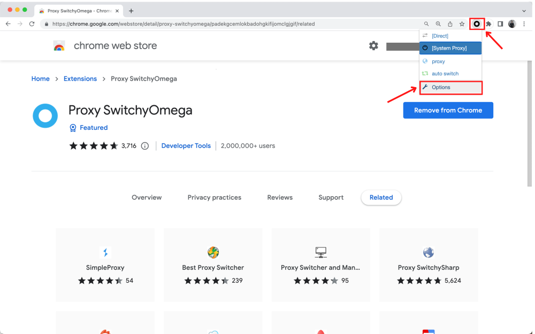Click the Chrome profile avatar

[512, 24]
